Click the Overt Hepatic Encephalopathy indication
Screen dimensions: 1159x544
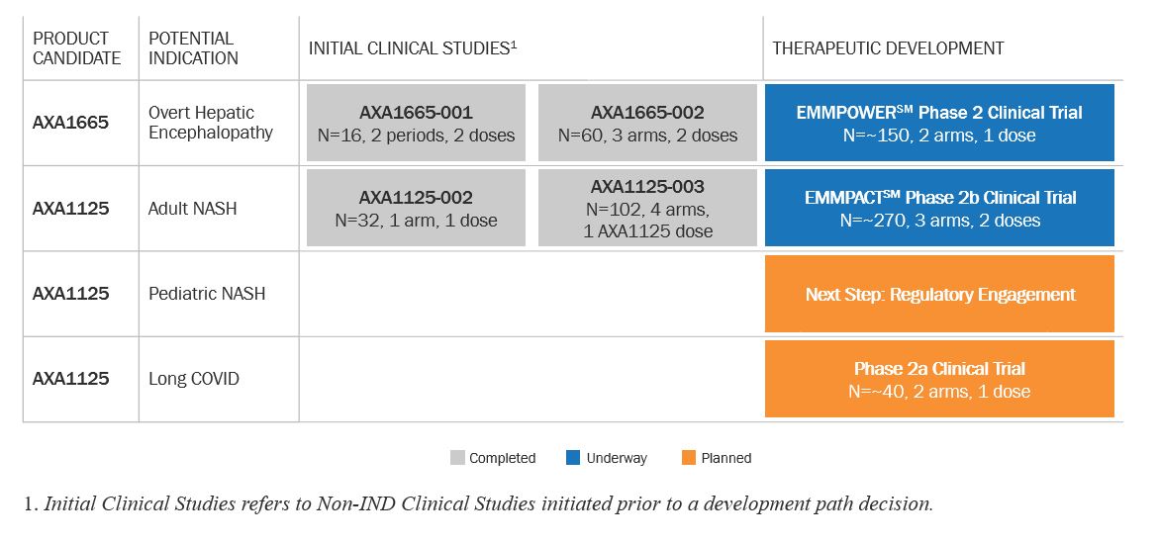click(210, 123)
